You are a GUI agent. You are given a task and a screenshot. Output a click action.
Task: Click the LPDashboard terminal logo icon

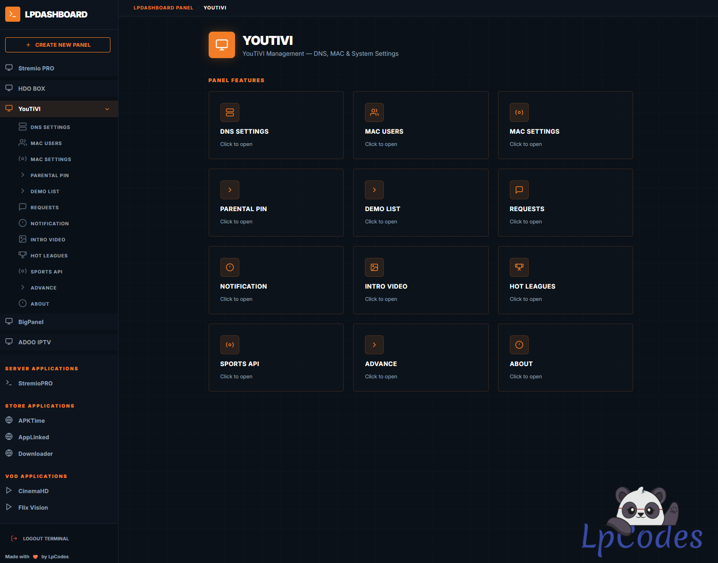pyautogui.click(x=13, y=14)
